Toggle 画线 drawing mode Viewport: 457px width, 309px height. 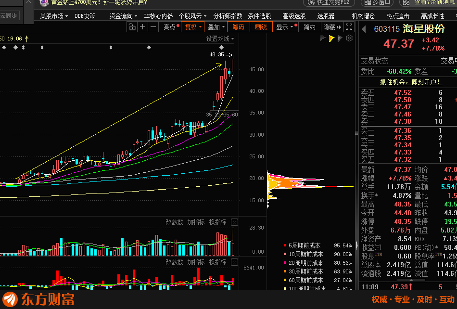261,27
